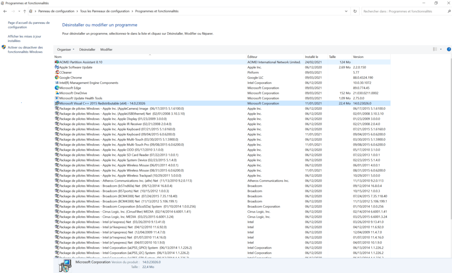Open Activer ou désactiver des fonctionnalités Windows
The image size is (452, 273).
point(25,48)
